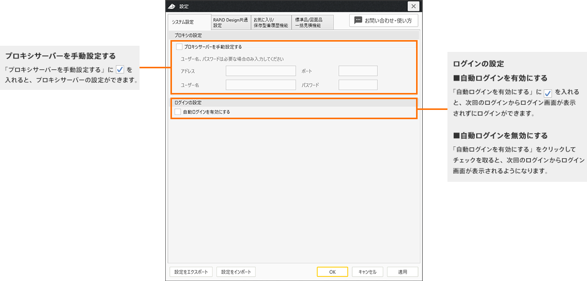Click the app logo in the title bar
This screenshot has height=281, width=587.
click(171, 6)
